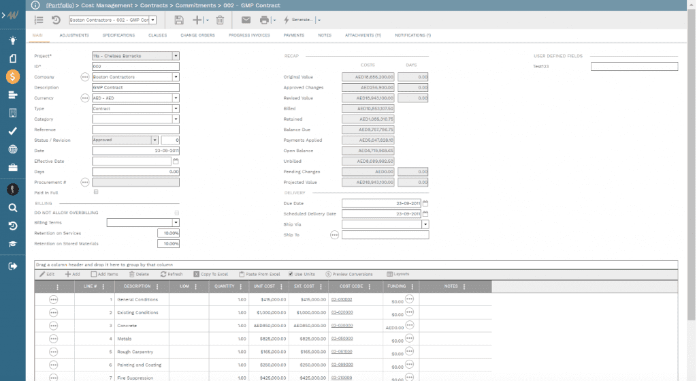This screenshot has height=381, width=697.
Task: Click the funding ellipsis for the Concrete row
Action: pos(409,325)
